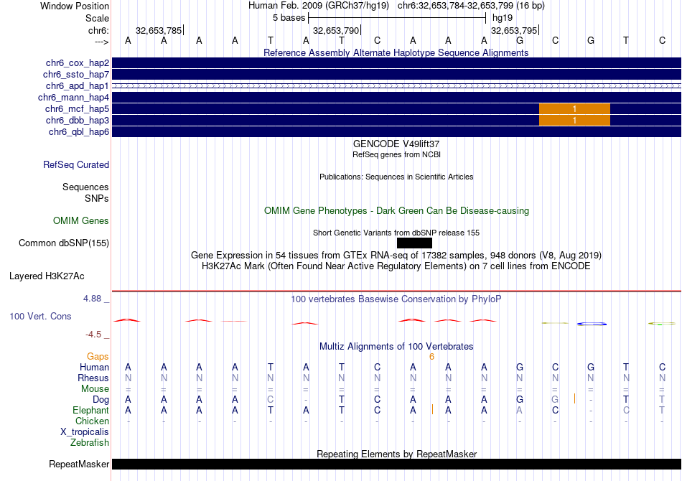Image resolution: width=682 pixels, height=481 pixels.
Task: Click the GENCODE V49lift37 track title
Action: [396, 144]
